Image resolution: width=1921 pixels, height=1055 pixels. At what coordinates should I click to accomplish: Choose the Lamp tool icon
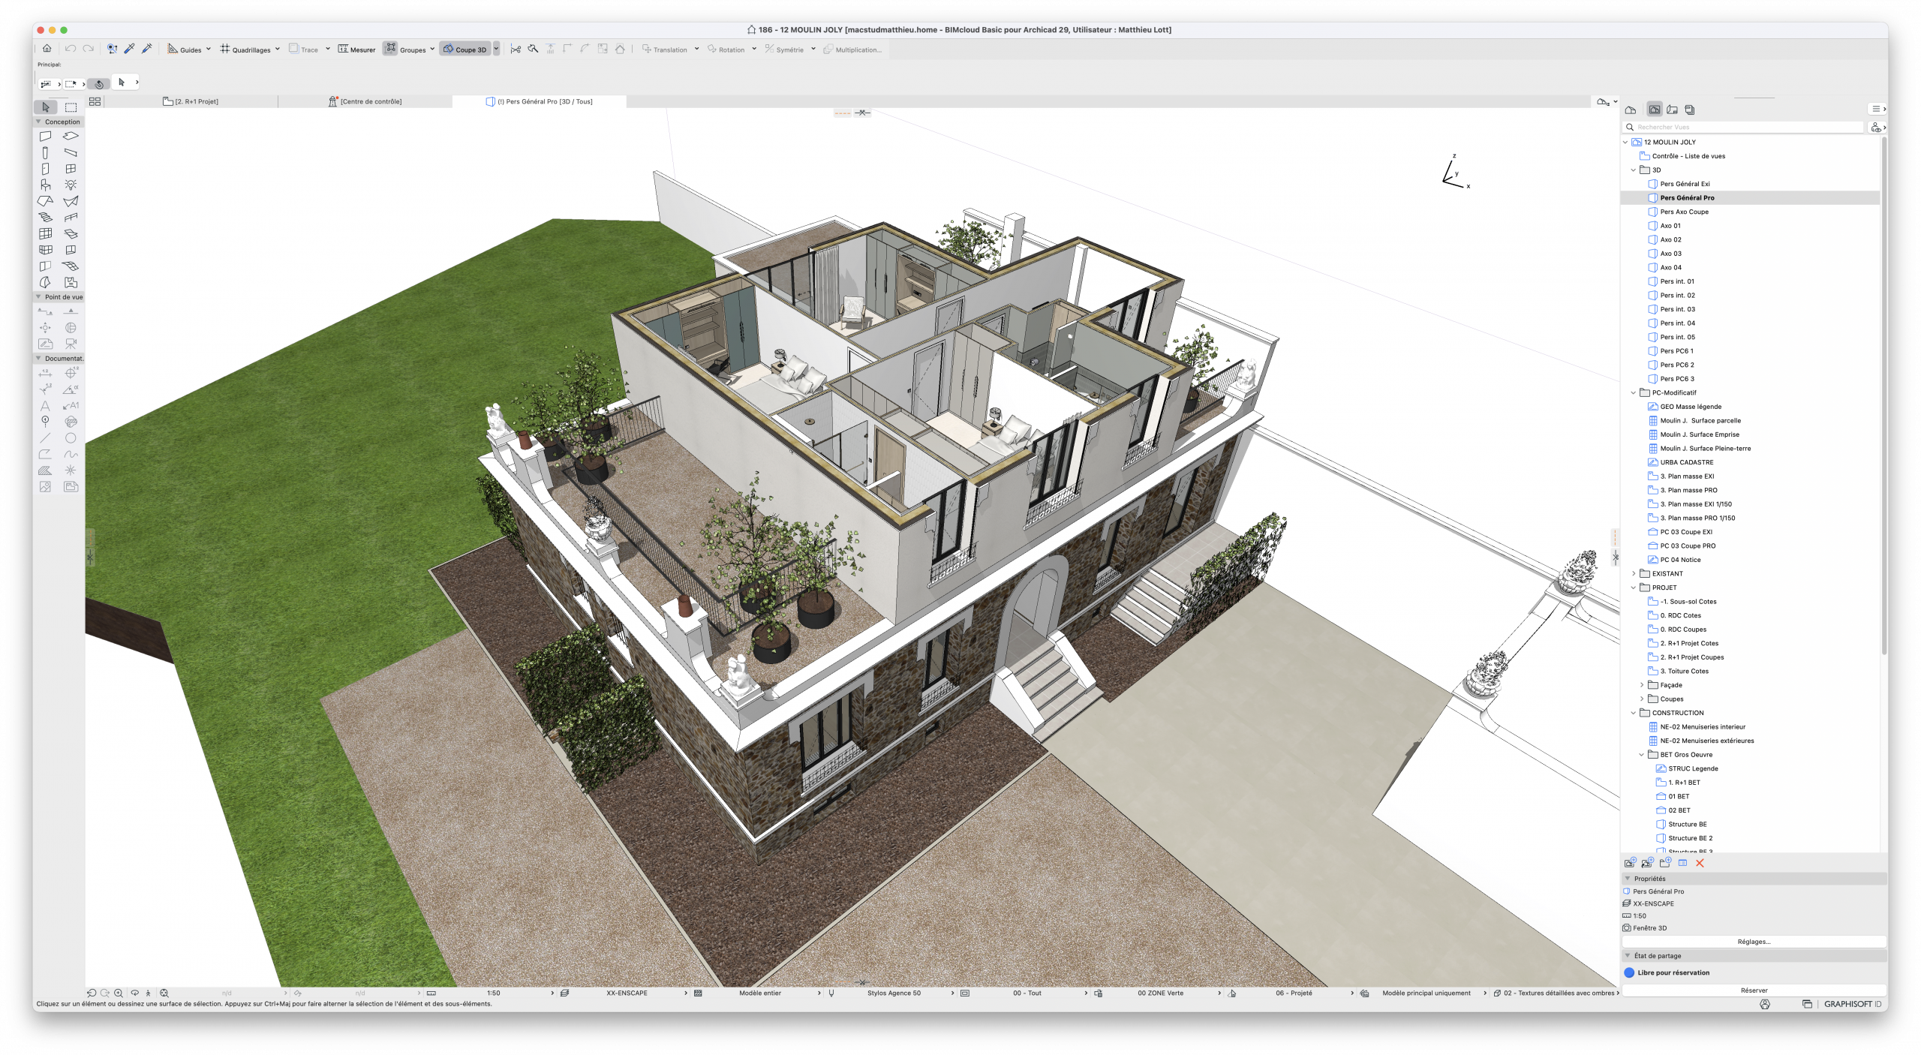point(71,185)
